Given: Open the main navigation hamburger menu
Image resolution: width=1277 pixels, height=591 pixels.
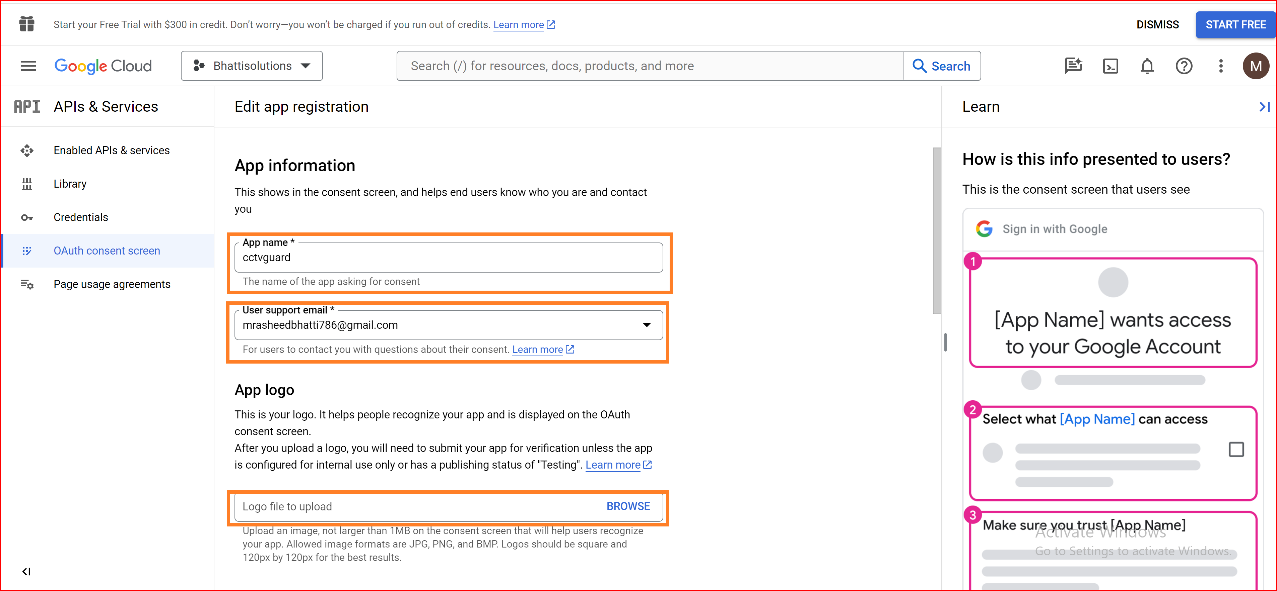Looking at the screenshot, I should click(x=28, y=66).
